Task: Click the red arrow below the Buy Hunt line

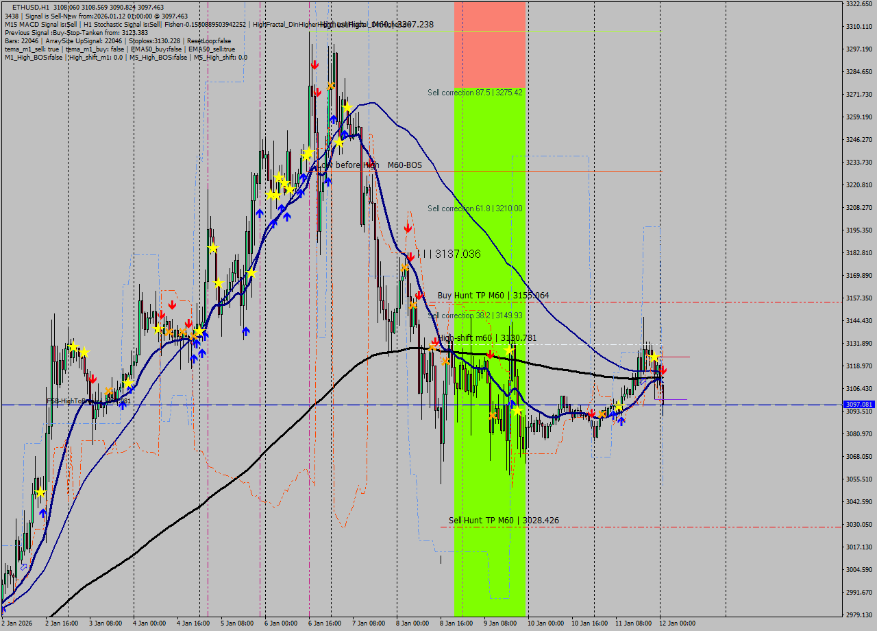Action: pos(435,341)
